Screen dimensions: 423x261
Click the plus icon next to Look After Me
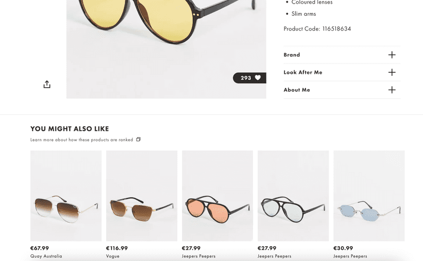tap(391, 72)
